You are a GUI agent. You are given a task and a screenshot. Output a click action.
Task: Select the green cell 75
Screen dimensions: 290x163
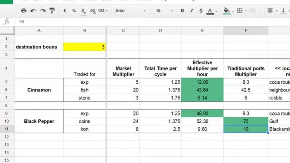click(x=246, y=121)
